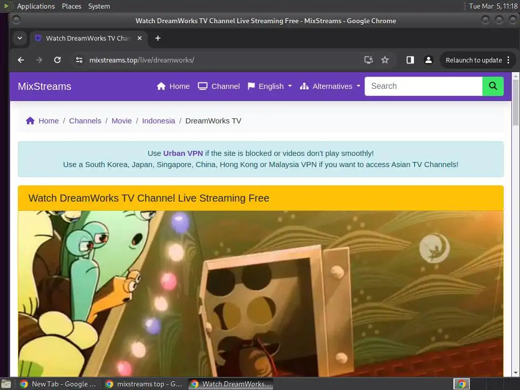Switch to Watch DreamWorks taskbar window

pos(231,384)
